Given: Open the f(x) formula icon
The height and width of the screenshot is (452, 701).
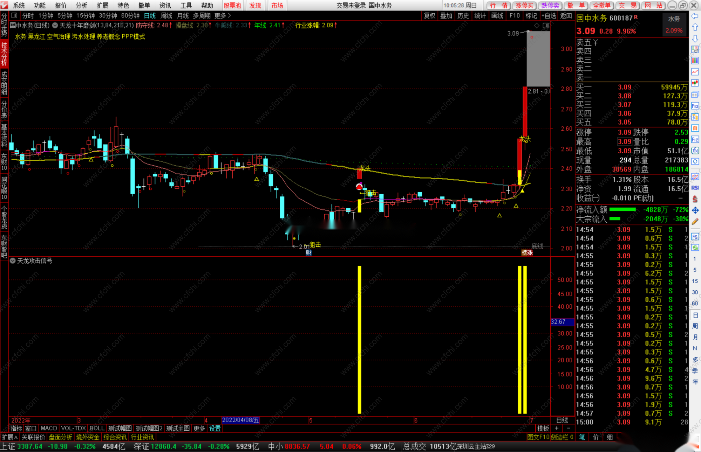Looking at the screenshot, I should [x=695, y=151].
